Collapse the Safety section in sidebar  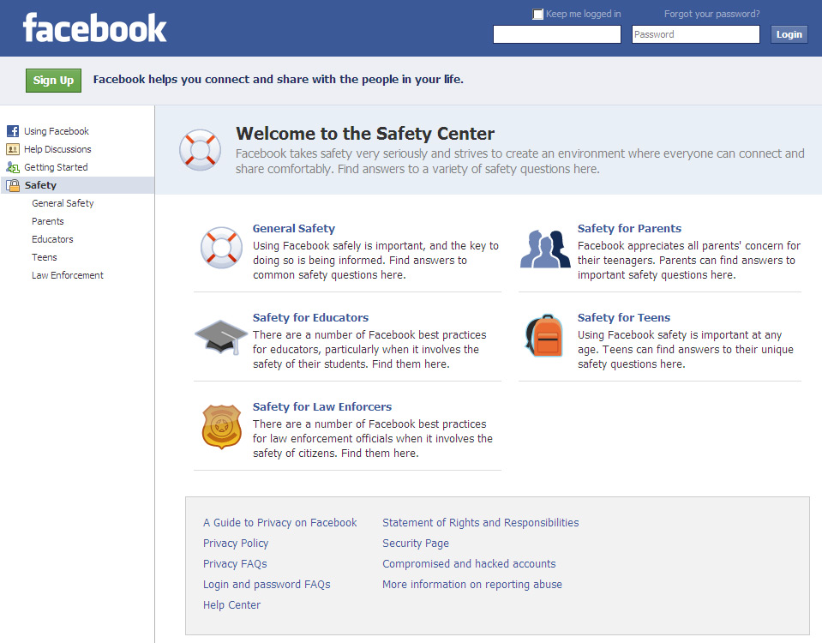(40, 185)
